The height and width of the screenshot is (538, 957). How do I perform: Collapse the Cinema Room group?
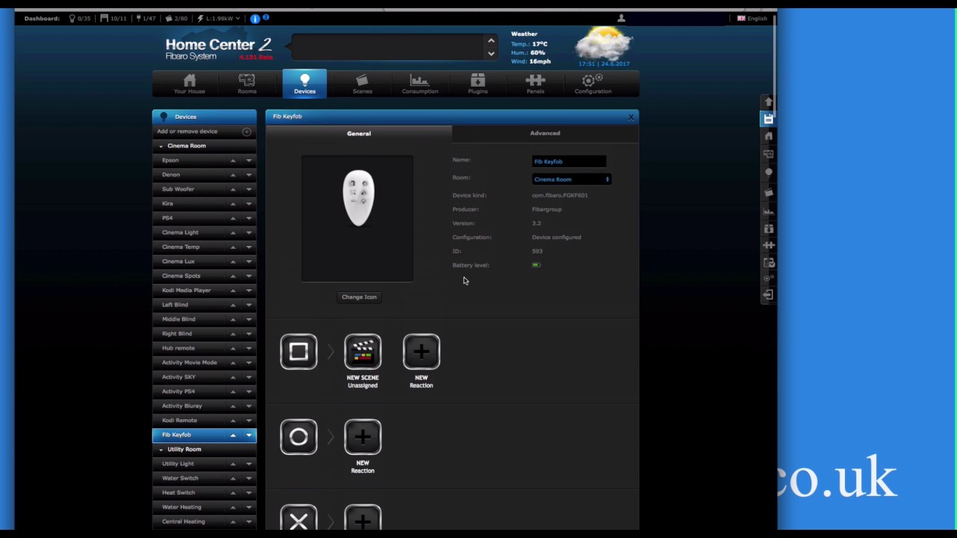161,146
